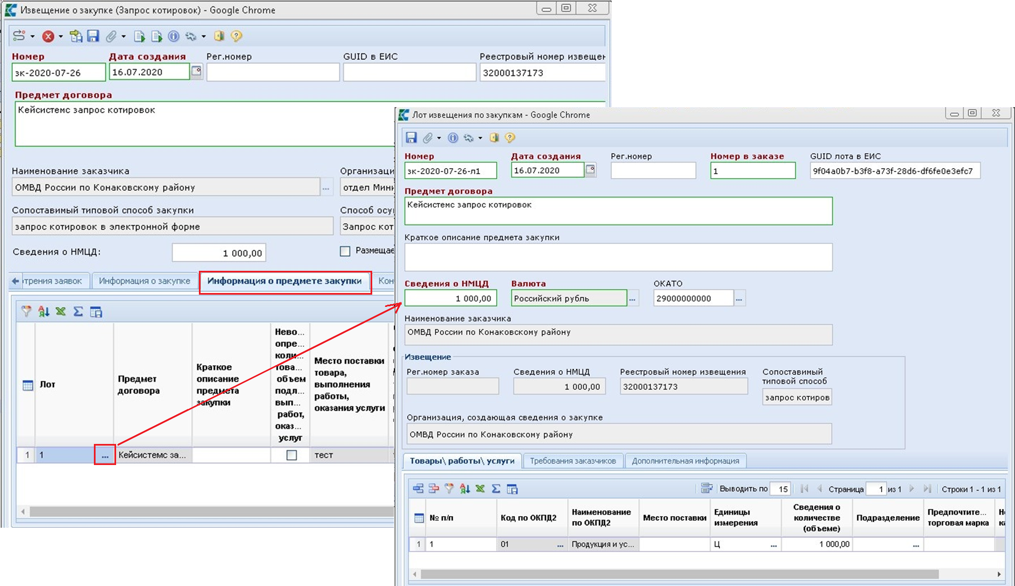Click the route icon in the Извещение toolbar
The width and height of the screenshot is (1015, 586).
point(19,36)
